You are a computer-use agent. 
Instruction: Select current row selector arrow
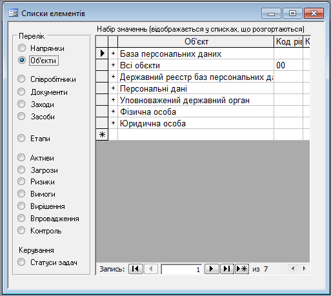tap(102, 54)
